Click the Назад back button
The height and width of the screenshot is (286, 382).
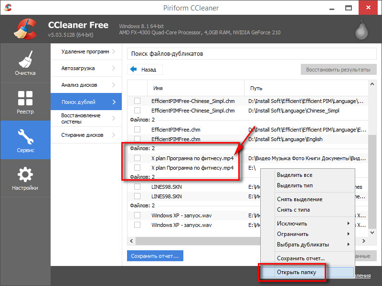(145, 70)
